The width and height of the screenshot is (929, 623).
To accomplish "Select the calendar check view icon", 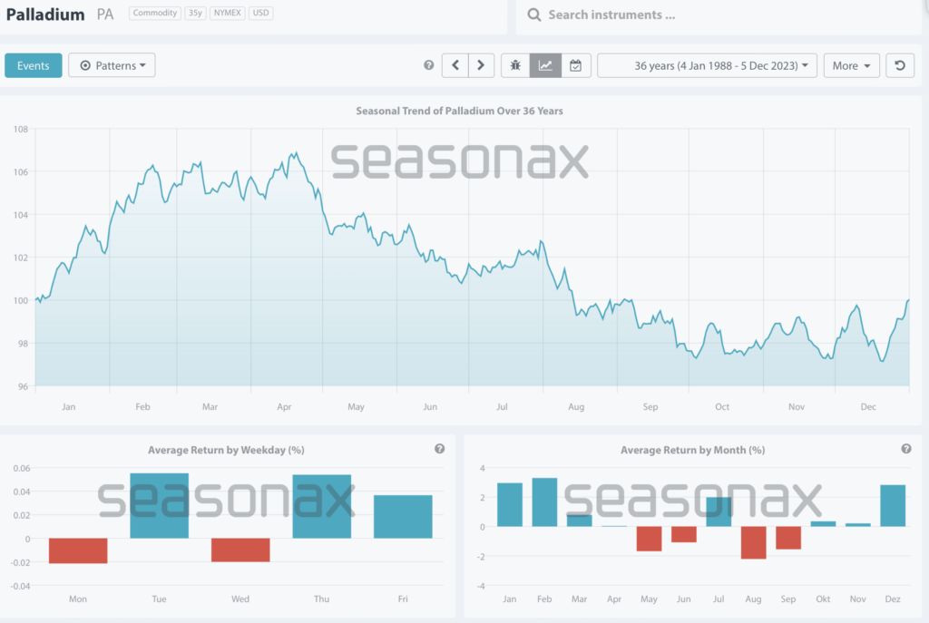I will (575, 65).
